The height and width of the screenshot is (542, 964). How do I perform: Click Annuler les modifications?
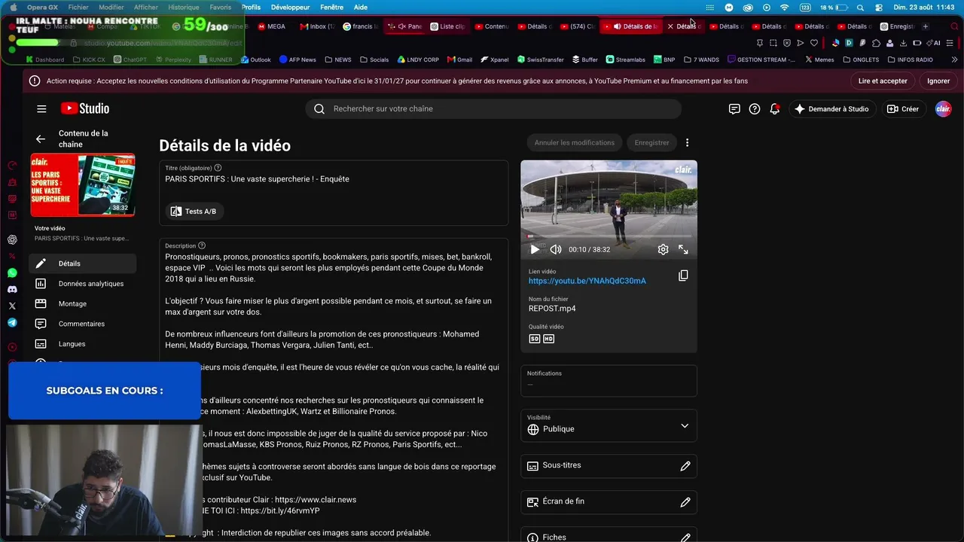coord(575,142)
